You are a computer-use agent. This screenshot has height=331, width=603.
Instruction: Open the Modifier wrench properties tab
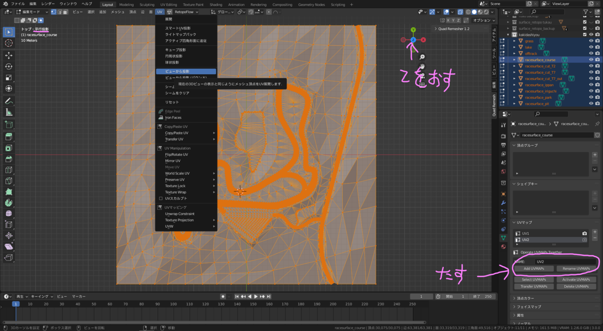(503, 203)
